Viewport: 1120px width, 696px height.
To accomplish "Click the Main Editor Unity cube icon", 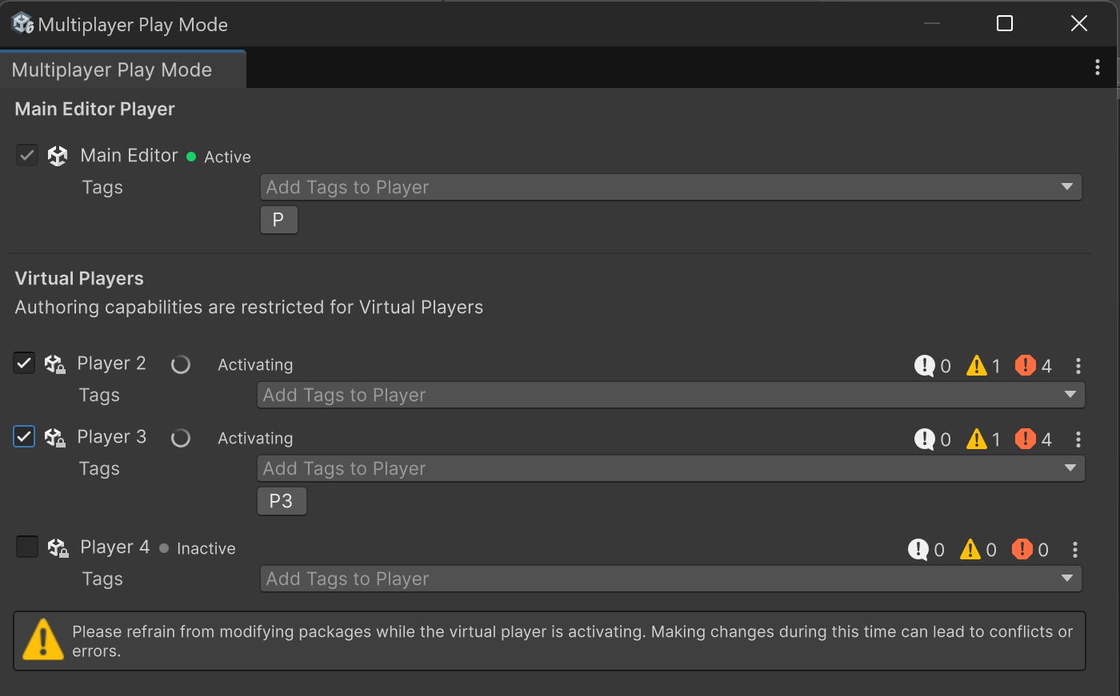I will coord(58,156).
